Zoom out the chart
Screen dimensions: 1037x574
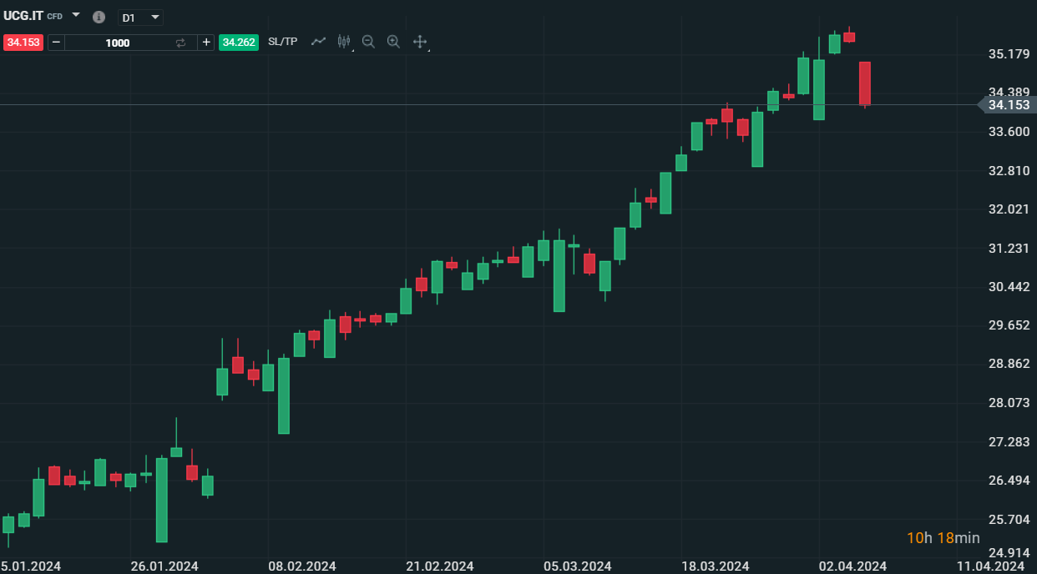(x=368, y=41)
